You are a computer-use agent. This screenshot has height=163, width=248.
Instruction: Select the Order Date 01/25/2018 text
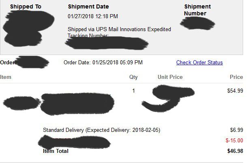click(103, 62)
